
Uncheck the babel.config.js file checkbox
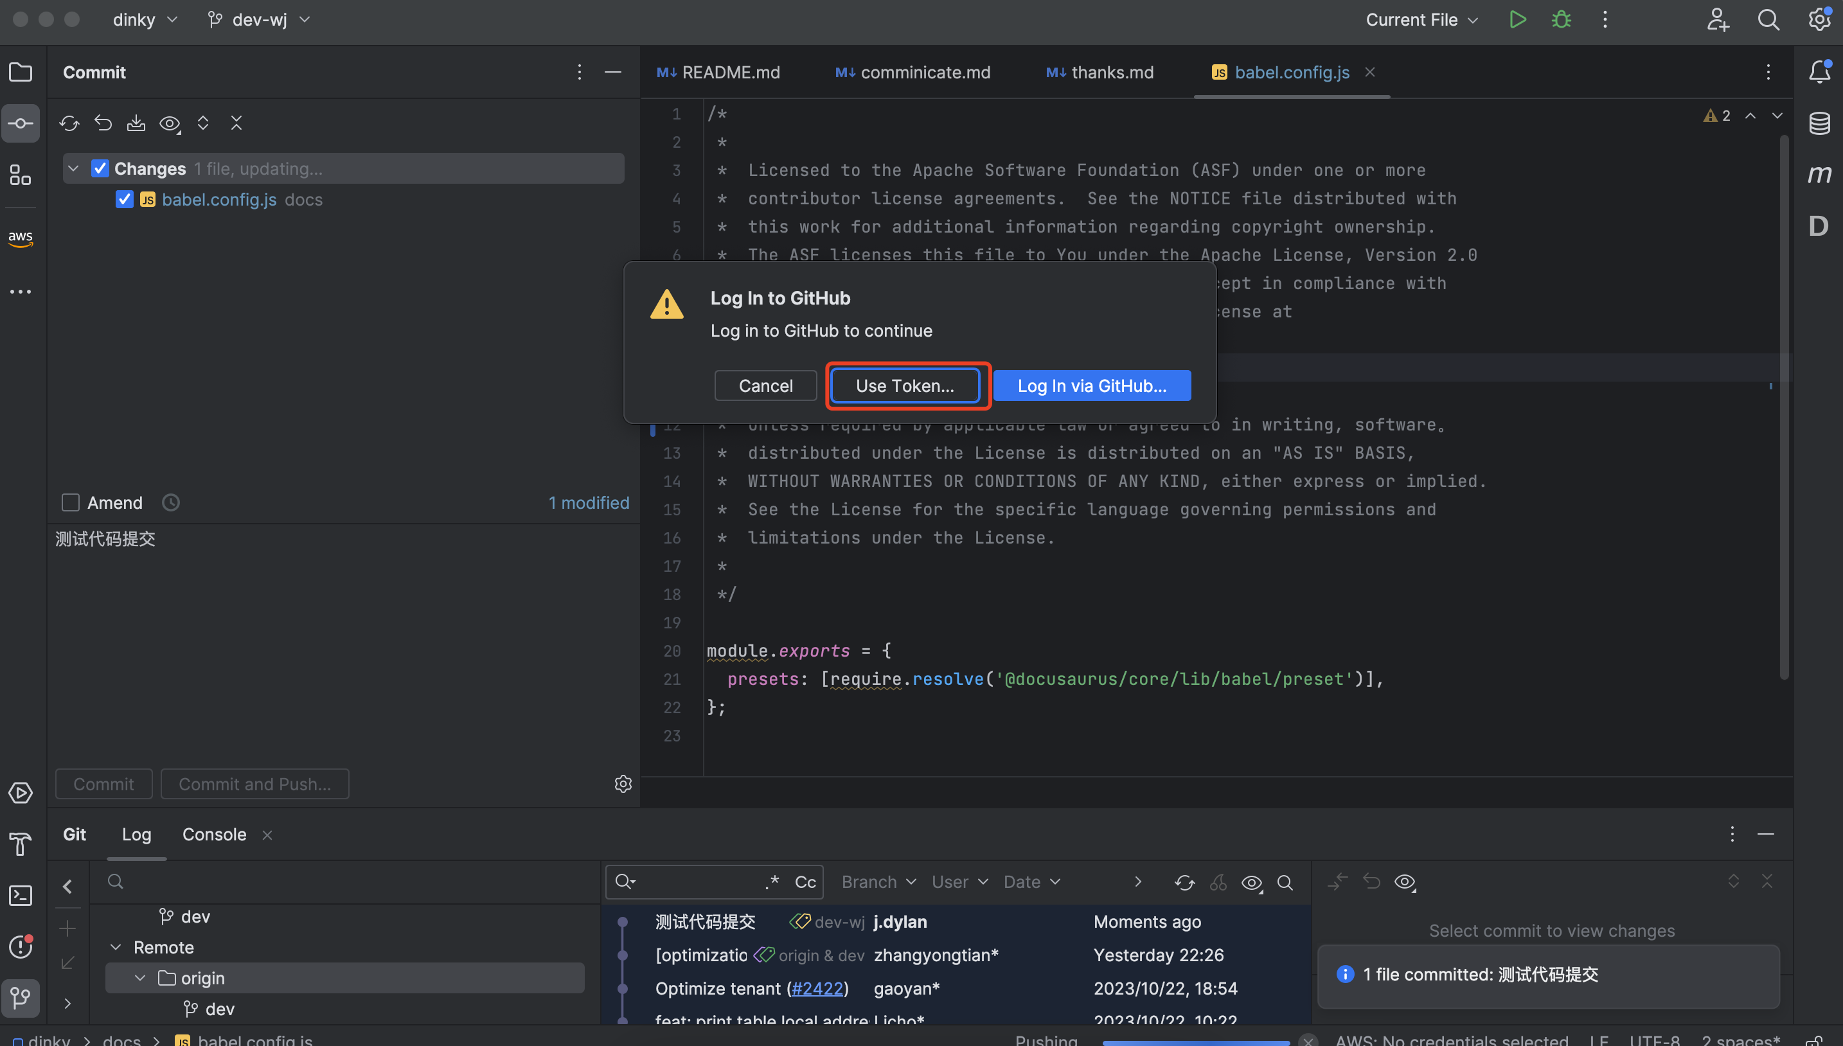point(124,199)
